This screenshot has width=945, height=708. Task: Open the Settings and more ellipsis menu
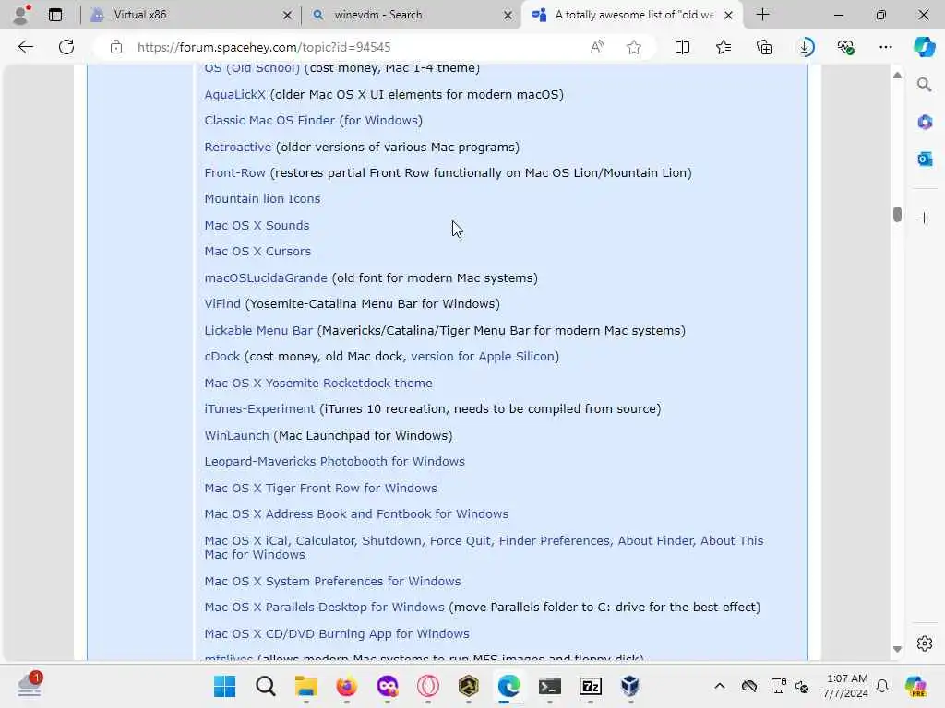(885, 47)
